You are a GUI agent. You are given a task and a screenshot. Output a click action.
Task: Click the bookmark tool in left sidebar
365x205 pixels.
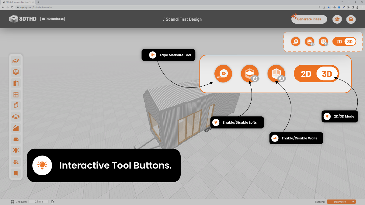16,173
